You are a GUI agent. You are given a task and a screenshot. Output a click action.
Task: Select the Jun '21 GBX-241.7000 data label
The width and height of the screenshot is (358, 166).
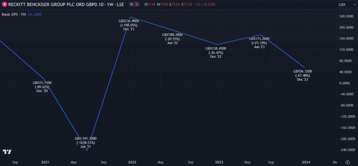(x=85, y=142)
